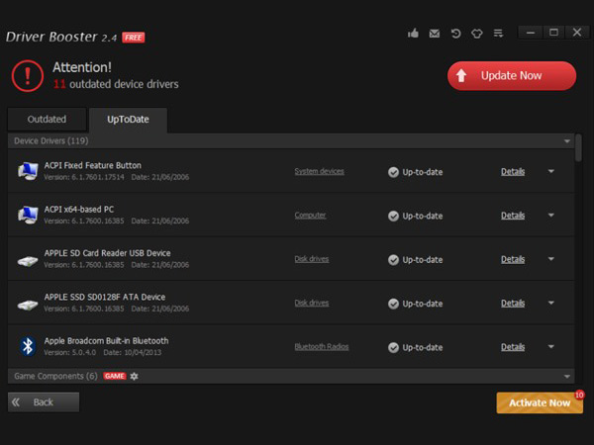Open the Computer category link
Screen dimensions: 594x445
coord(310,216)
